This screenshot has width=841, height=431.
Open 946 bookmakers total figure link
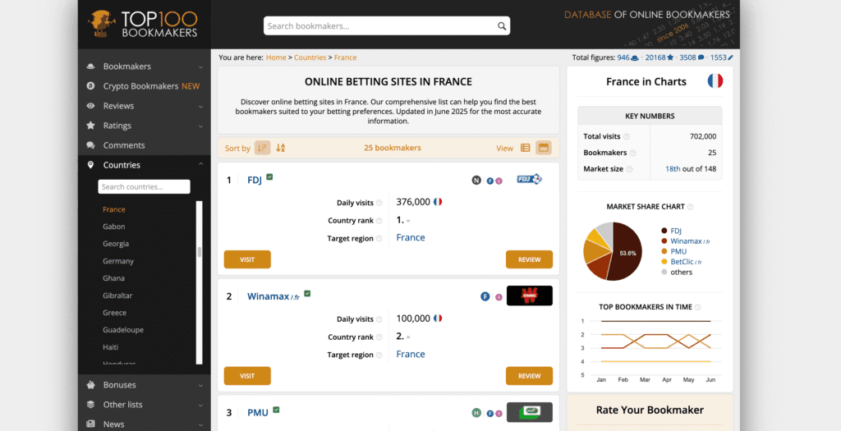(627, 57)
